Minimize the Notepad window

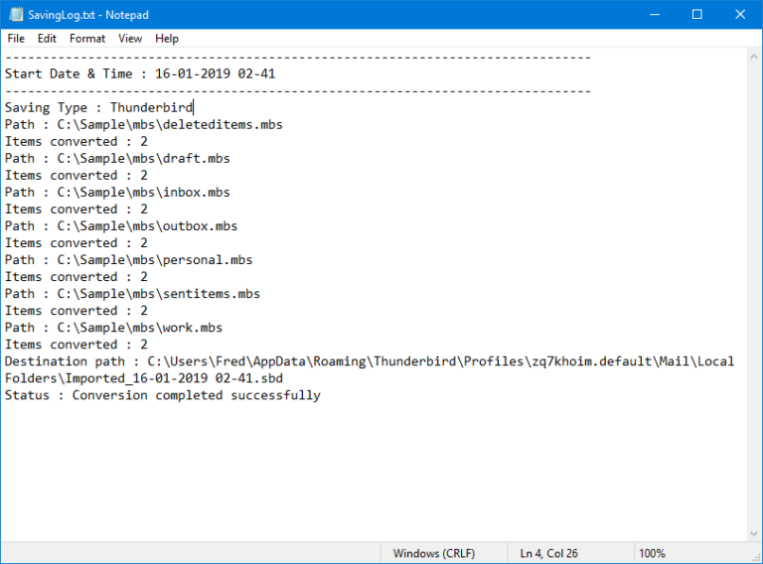653,14
